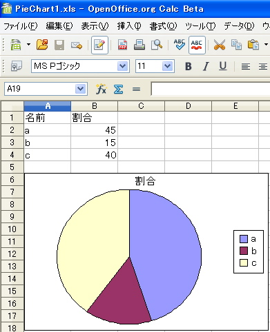270x332 pixels.
Task: Click the Cut scissors icon
Action: point(220,45)
